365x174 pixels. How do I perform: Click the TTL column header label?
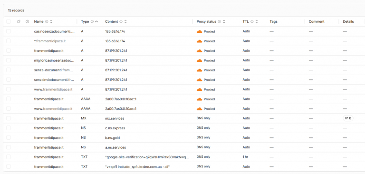246,21
